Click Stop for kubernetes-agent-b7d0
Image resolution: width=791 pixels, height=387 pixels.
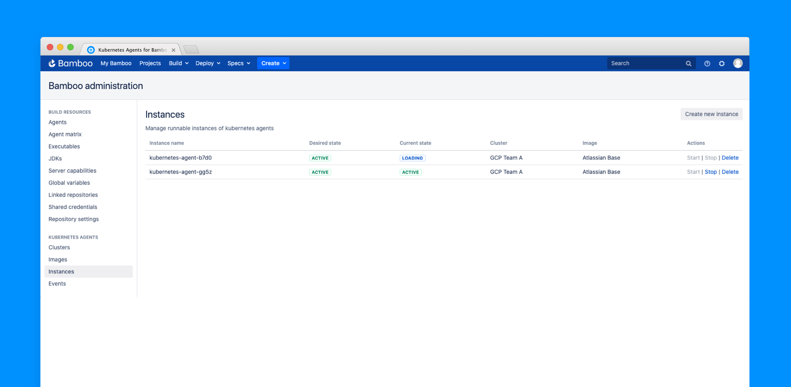pyautogui.click(x=711, y=158)
